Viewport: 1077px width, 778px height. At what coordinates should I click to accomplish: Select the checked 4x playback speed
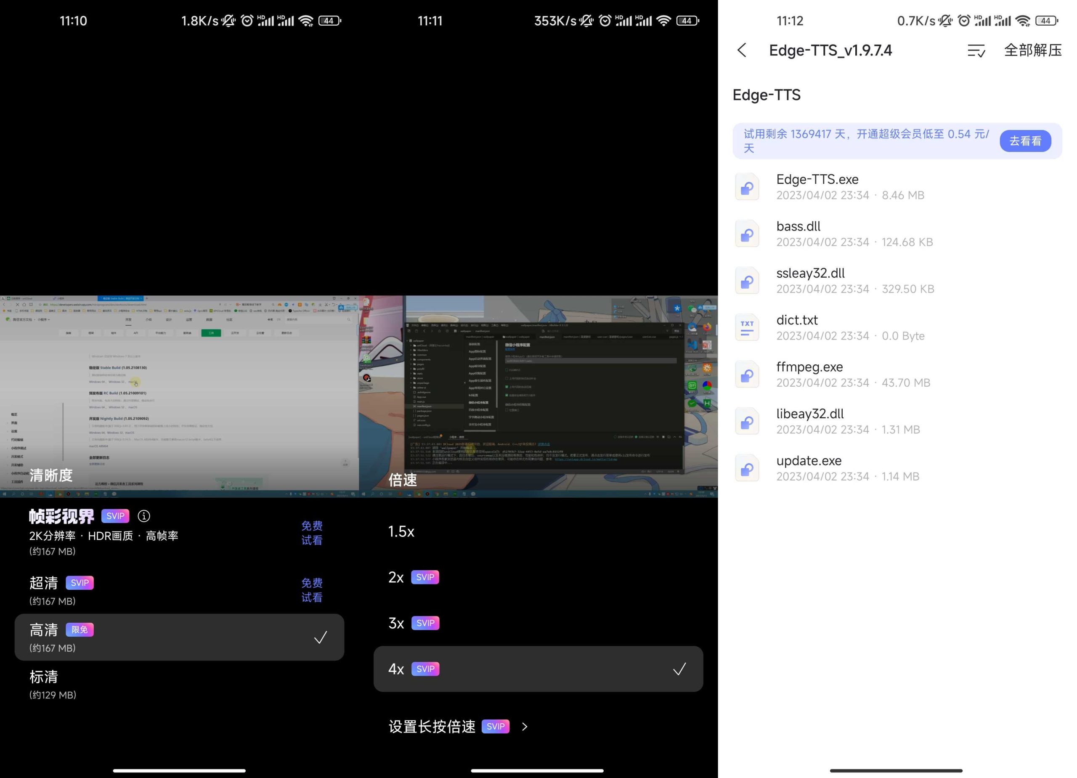[x=538, y=669]
